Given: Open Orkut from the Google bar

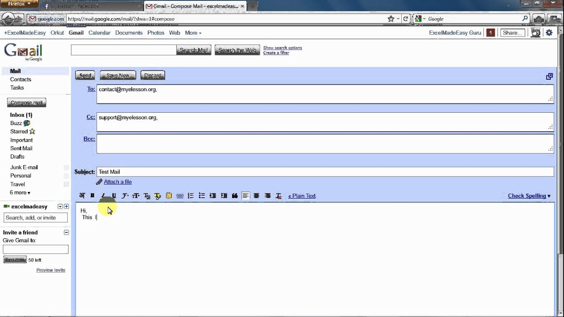Looking at the screenshot, I should pyautogui.click(x=57, y=33).
